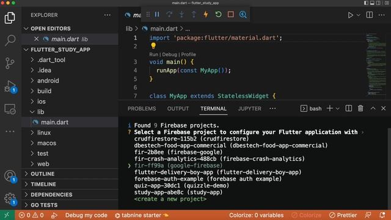
Task: Click Prettier in status bar
Action: pyautogui.click(x=343, y=215)
